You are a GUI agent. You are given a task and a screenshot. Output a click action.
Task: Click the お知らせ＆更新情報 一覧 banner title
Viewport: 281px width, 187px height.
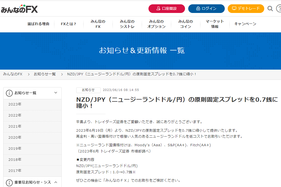(x=142, y=50)
